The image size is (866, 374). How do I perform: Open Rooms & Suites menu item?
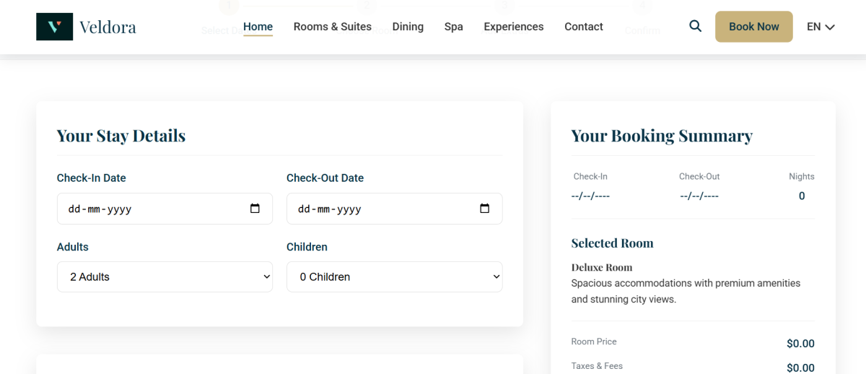pyautogui.click(x=332, y=27)
